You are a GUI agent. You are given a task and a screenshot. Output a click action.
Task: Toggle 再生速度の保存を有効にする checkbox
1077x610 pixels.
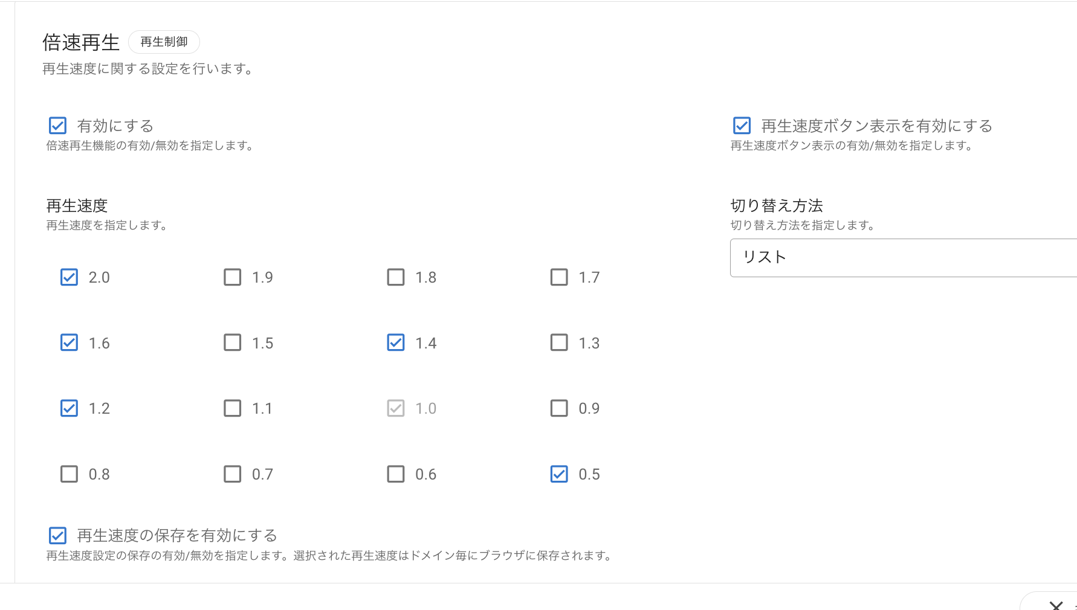57,535
